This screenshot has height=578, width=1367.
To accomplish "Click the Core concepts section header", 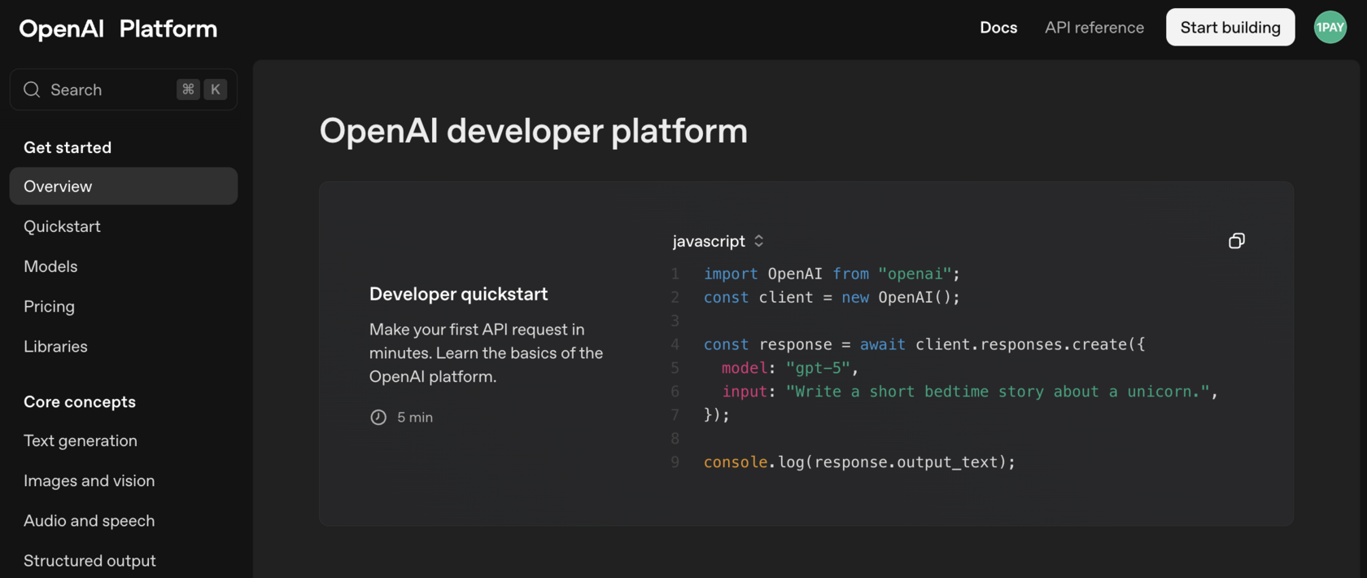I will pyautogui.click(x=80, y=401).
